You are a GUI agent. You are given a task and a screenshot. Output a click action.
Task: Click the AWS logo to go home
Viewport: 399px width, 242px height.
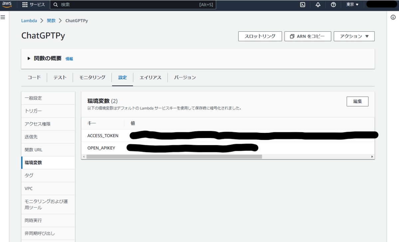point(7,4)
